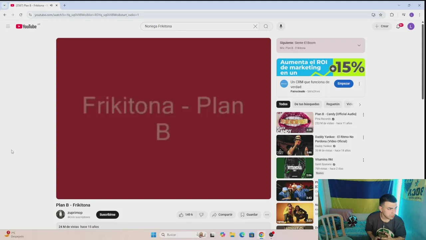Open tab search dropdown arrow
The image size is (426, 240).
(4, 5)
